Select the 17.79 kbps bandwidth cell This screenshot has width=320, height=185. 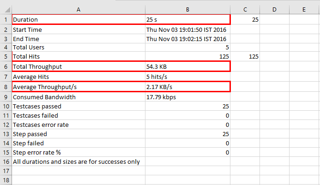[x=187, y=97]
